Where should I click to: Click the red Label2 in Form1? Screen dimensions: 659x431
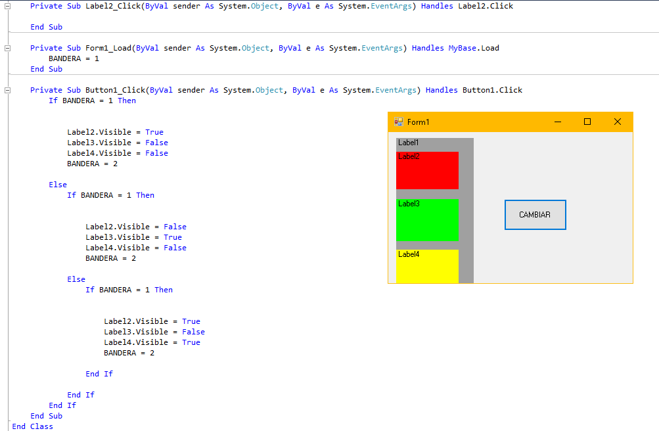[427, 171]
